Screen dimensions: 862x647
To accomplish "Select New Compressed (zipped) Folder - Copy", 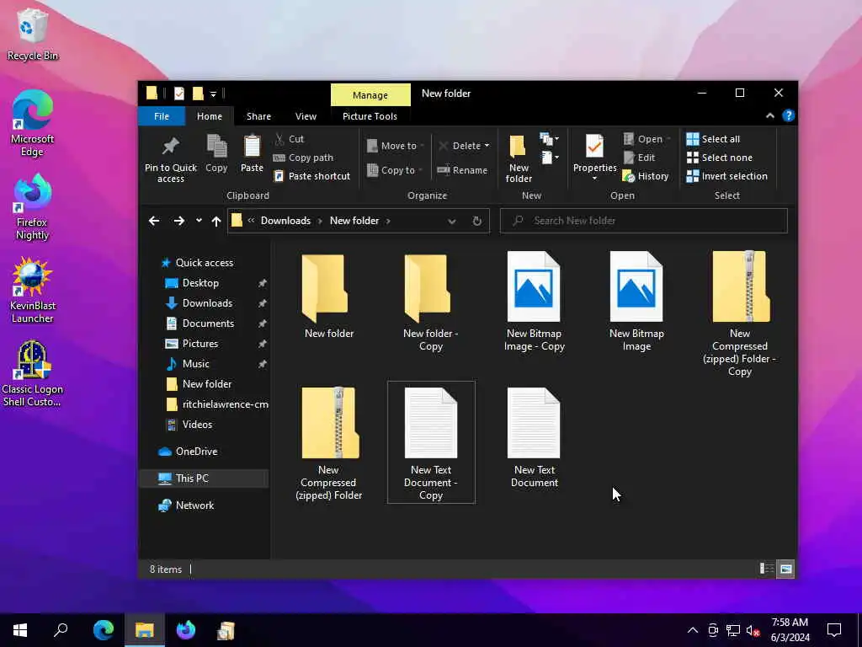I will pyautogui.click(x=740, y=313).
